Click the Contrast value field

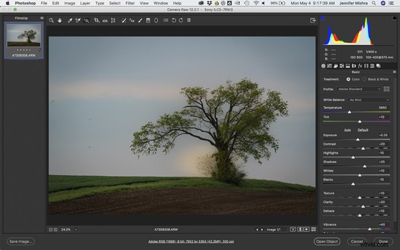click(383, 144)
